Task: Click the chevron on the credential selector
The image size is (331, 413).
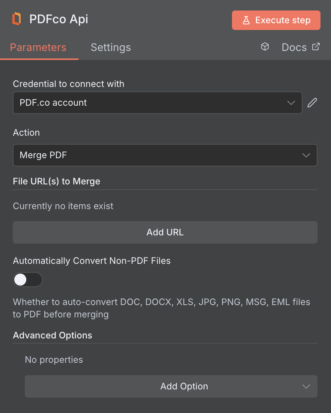Action: coord(291,102)
